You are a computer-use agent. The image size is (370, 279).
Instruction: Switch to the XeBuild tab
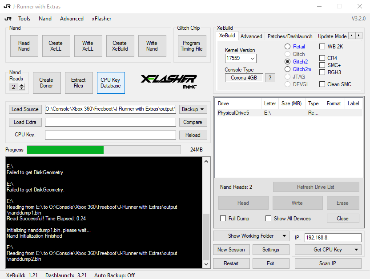(227, 36)
